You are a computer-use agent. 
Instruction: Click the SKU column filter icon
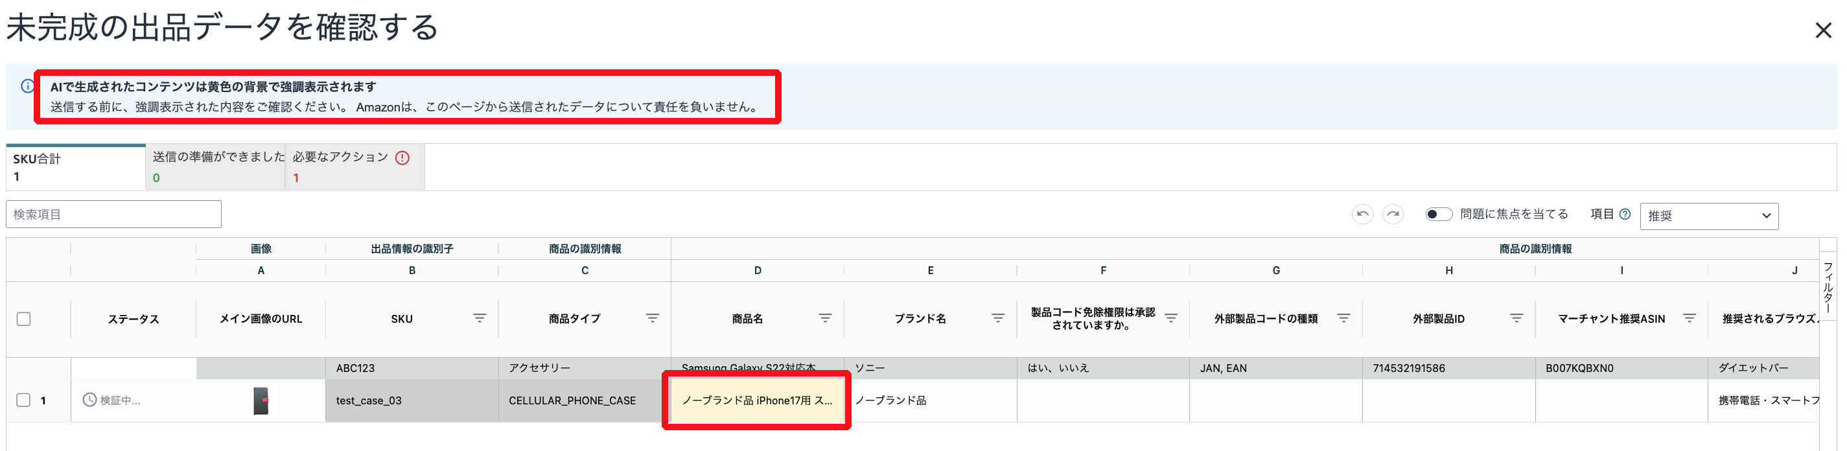(x=479, y=318)
